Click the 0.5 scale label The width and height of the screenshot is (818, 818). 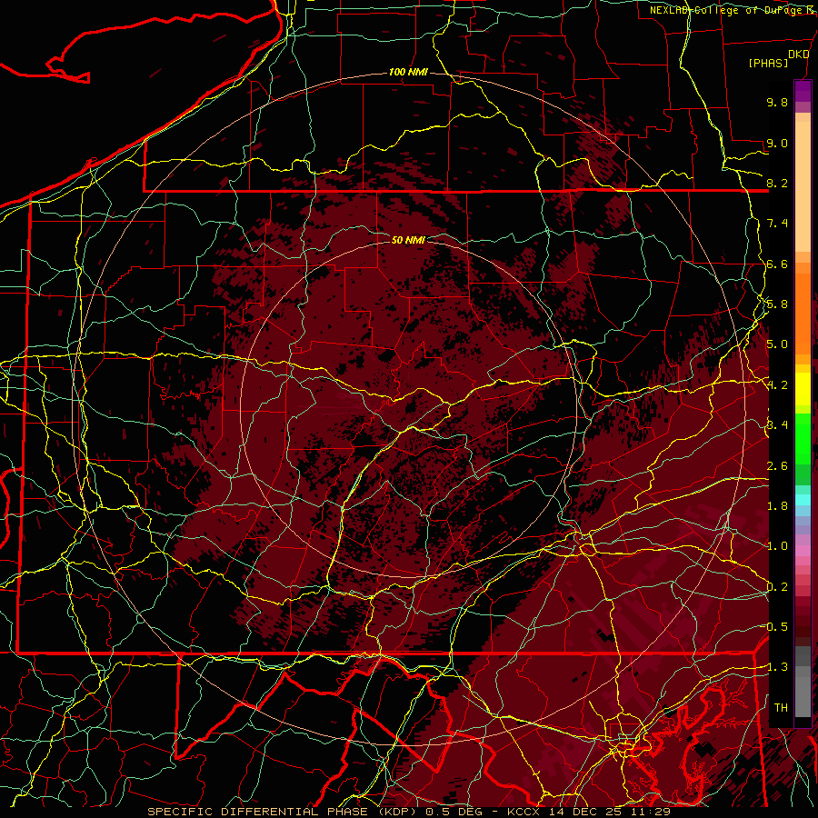click(x=777, y=627)
